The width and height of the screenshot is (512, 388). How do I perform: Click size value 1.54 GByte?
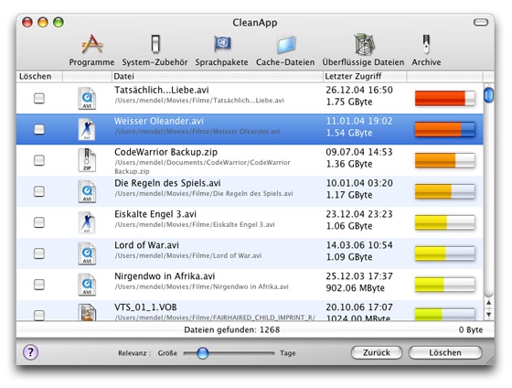click(349, 133)
